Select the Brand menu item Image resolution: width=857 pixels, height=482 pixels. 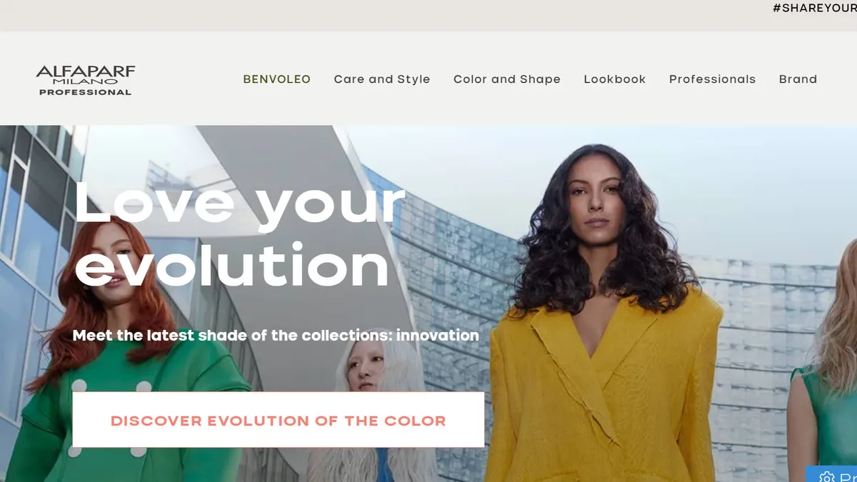click(x=798, y=79)
